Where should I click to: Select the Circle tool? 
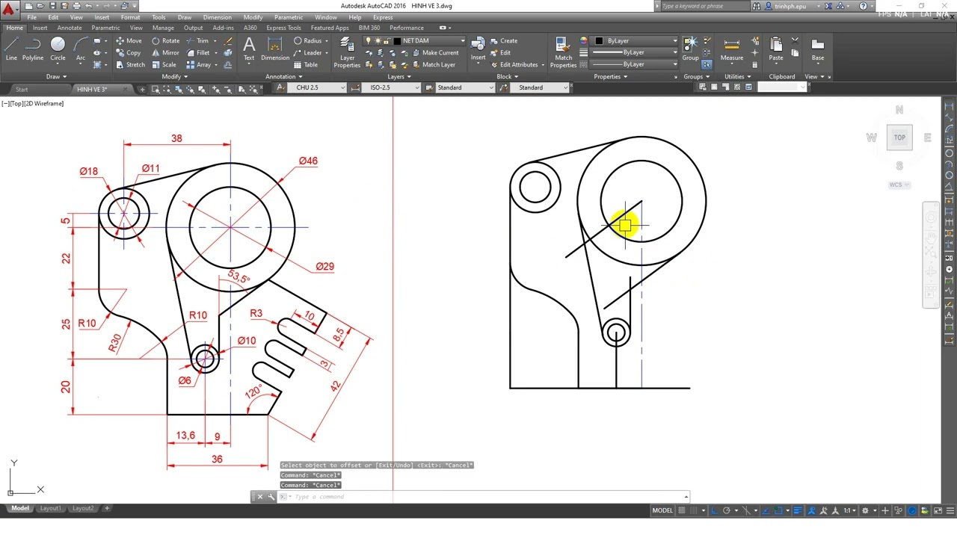pyautogui.click(x=58, y=49)
